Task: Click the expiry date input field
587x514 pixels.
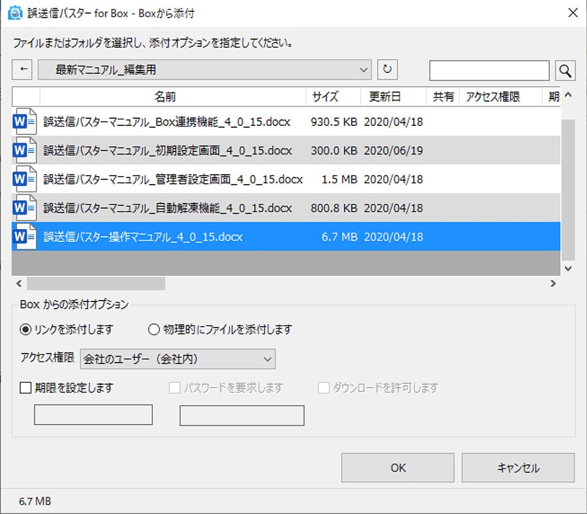Action: click(x=93, y=414)
